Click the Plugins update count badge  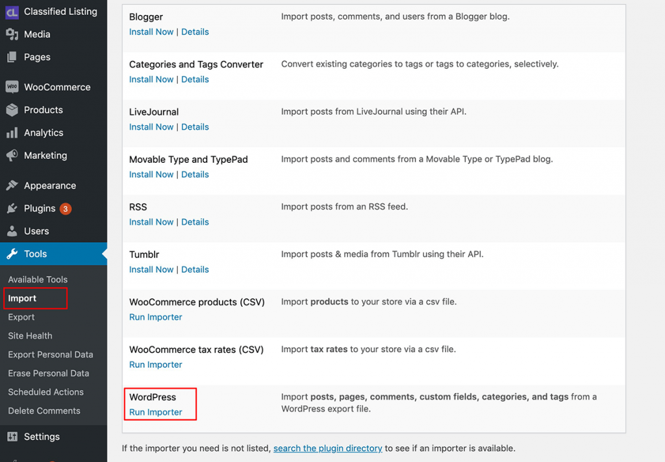point(66,208)
